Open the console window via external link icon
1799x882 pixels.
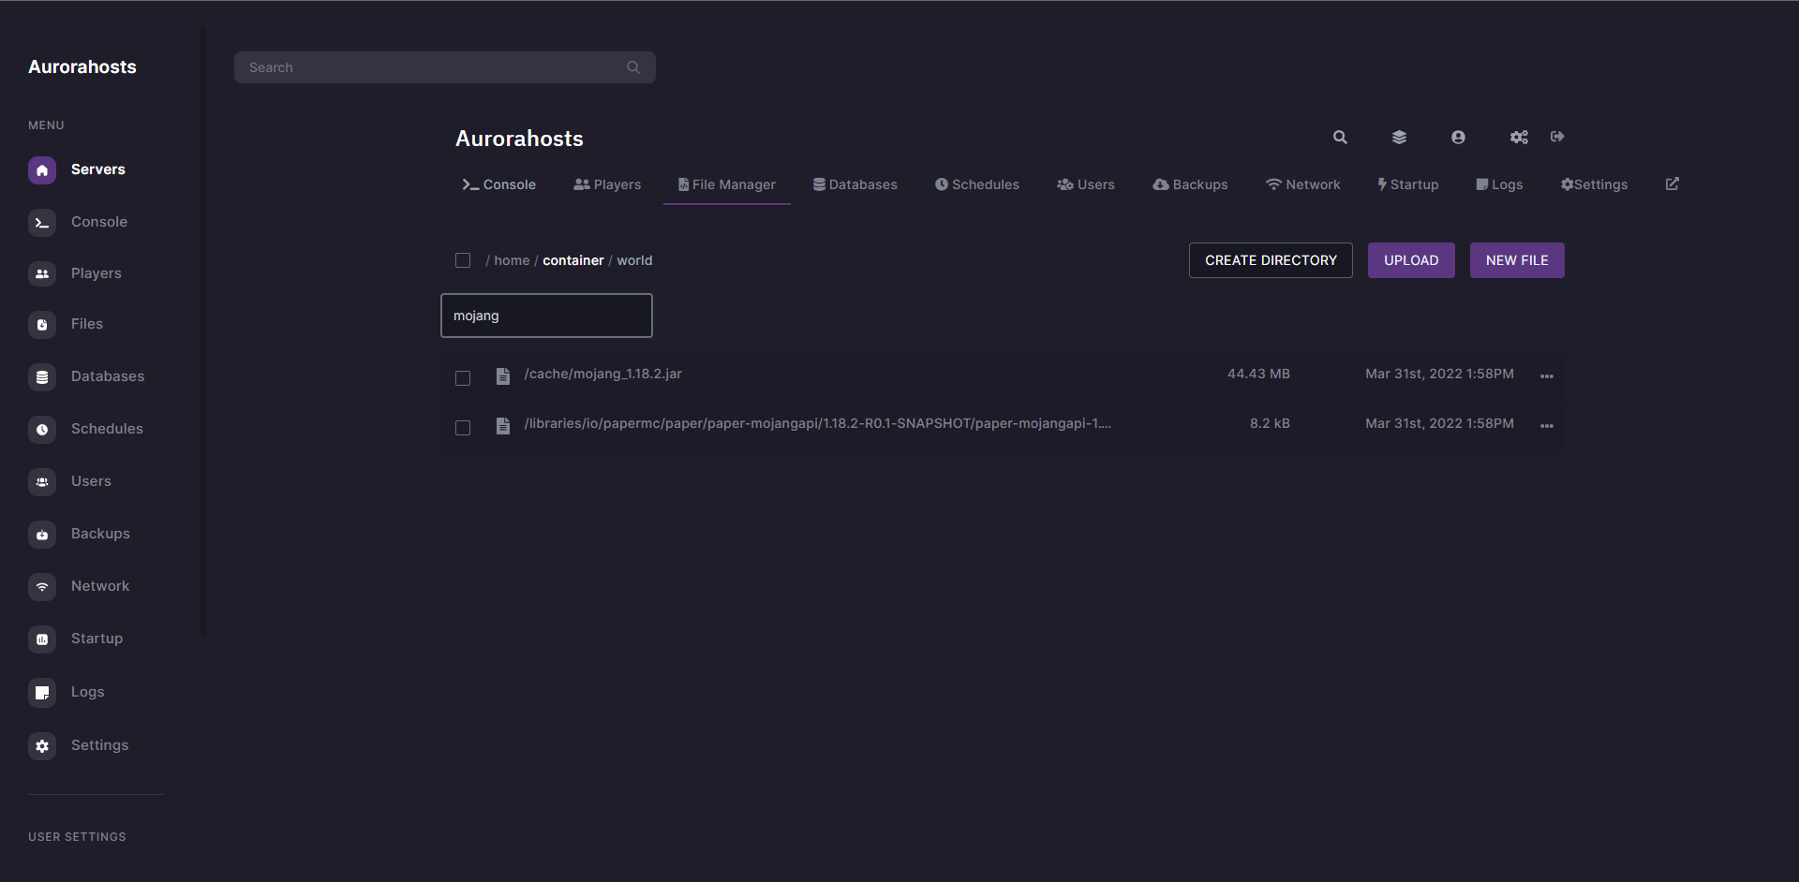coord(1673,184)
